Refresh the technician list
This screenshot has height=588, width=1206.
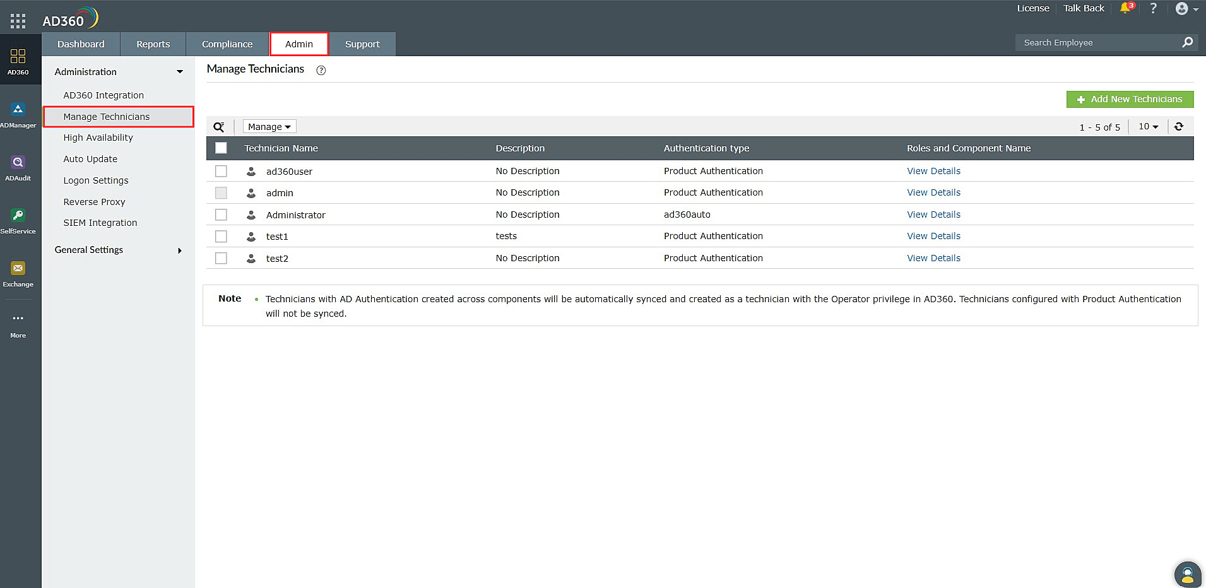1179,126
